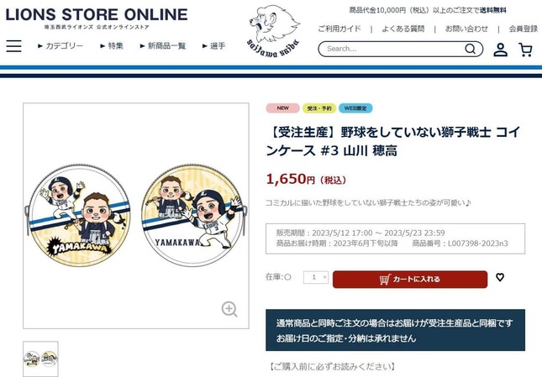
Task: Open the shopping cart icon
Action: click(525, 50)
